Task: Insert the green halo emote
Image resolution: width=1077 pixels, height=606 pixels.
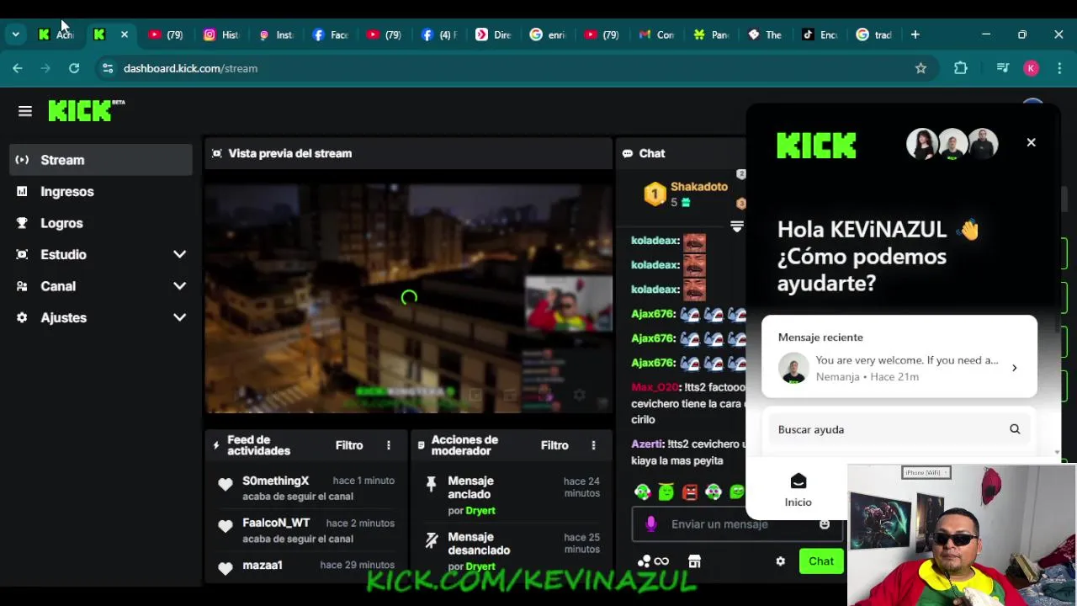Action: (x=666, y=492)
